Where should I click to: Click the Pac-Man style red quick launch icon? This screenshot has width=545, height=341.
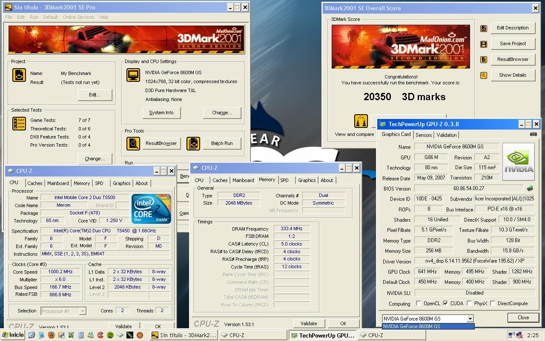(100, 335)
